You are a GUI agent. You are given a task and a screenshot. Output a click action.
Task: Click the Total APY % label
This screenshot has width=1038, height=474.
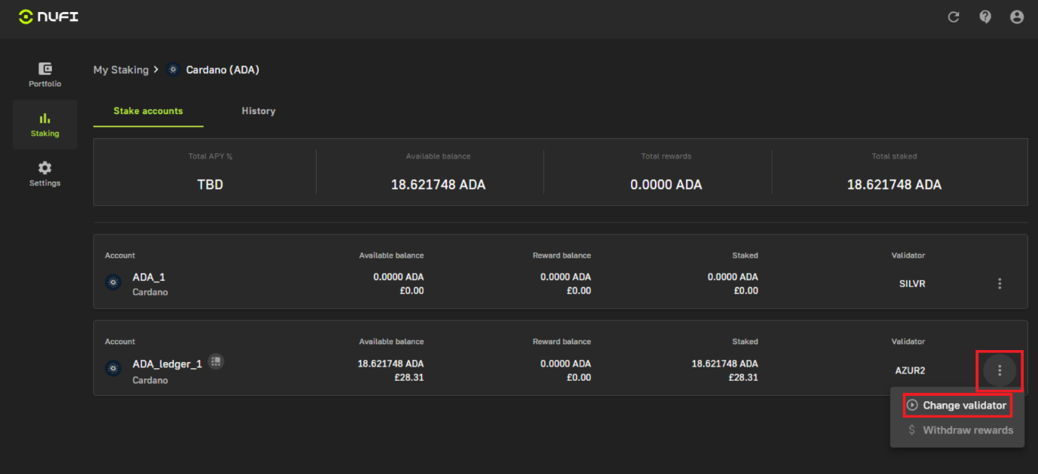(210, 156)
